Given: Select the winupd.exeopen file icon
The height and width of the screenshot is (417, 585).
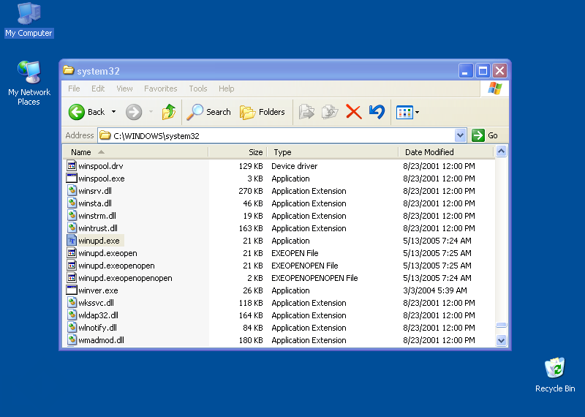Looking at the screenshot, I should tap(72, 252).
